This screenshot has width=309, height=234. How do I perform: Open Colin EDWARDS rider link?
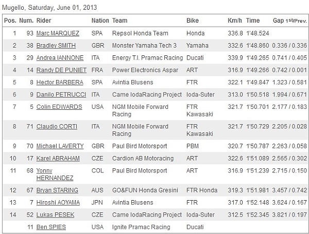click(59, 107)
